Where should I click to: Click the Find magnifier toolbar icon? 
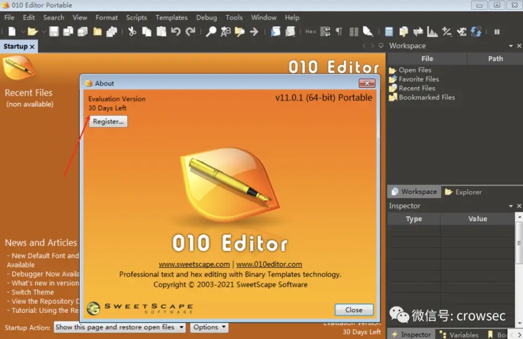(x=212, y=32)
